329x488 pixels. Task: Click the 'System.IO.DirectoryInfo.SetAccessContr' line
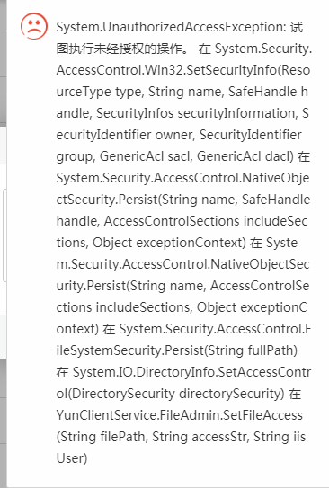(191, 372)
